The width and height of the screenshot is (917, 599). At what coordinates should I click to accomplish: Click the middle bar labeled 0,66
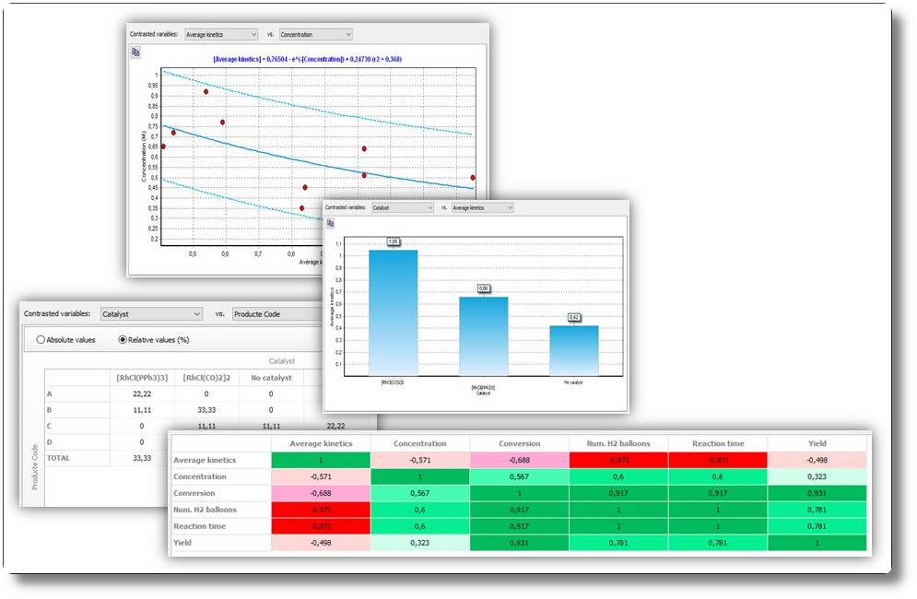[484, 336]
